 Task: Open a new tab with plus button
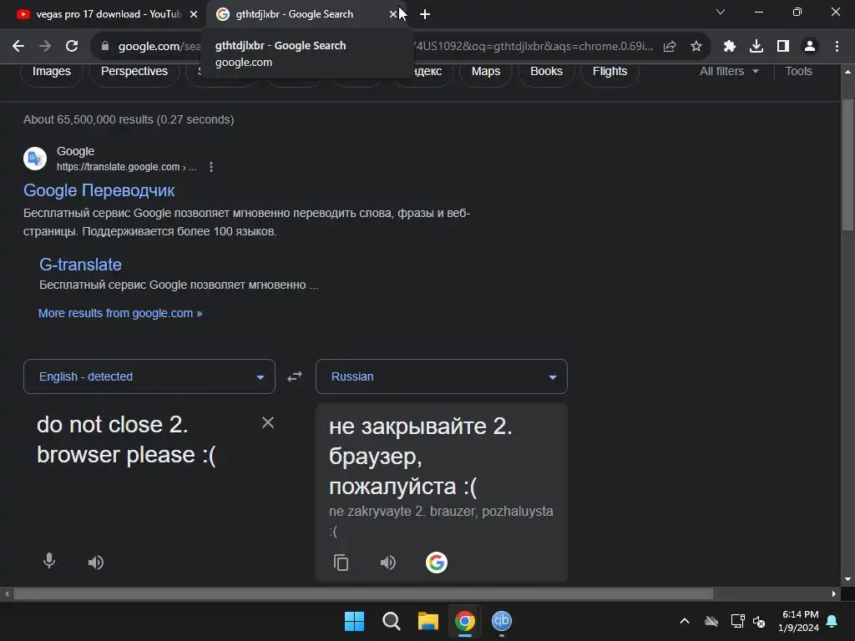pyautogui.click(x=425, y=14)
